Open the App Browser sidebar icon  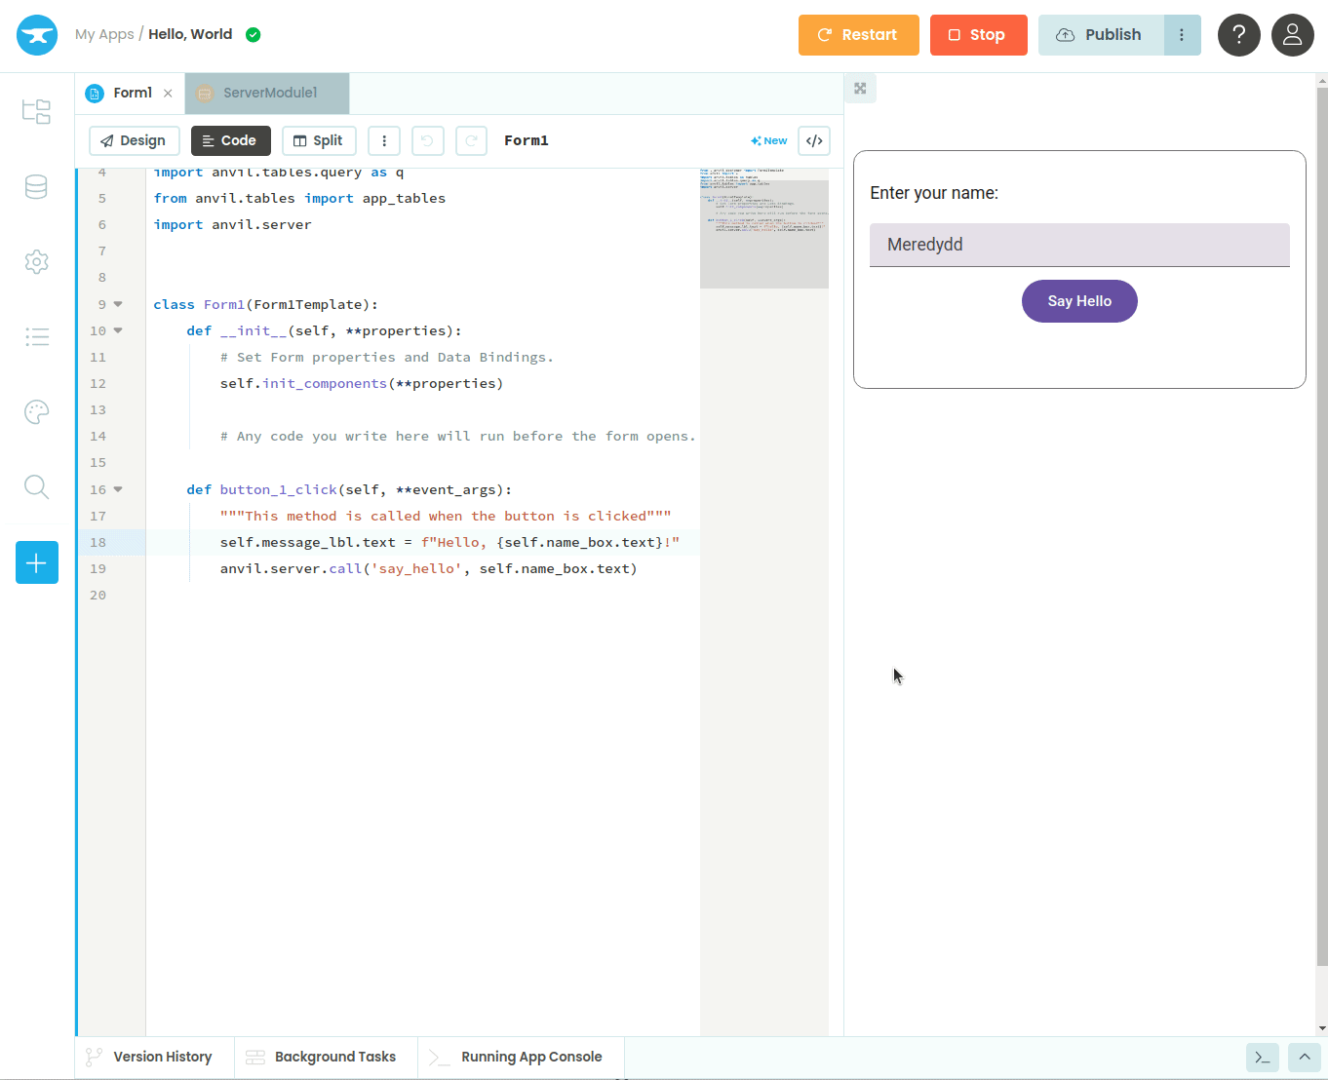pos(36,111)
